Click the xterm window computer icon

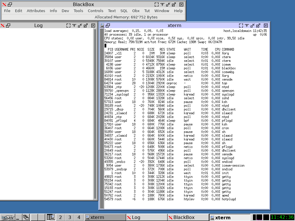[x=102, y=25]
